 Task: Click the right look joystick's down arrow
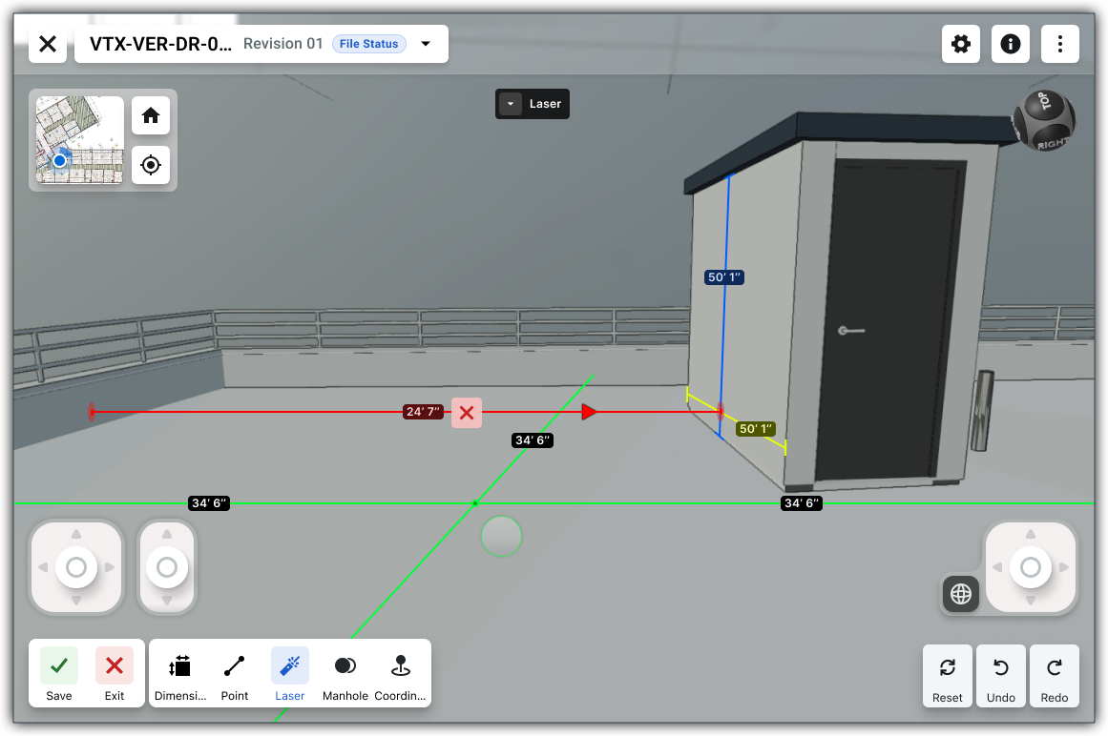(x=1031, y=601)
